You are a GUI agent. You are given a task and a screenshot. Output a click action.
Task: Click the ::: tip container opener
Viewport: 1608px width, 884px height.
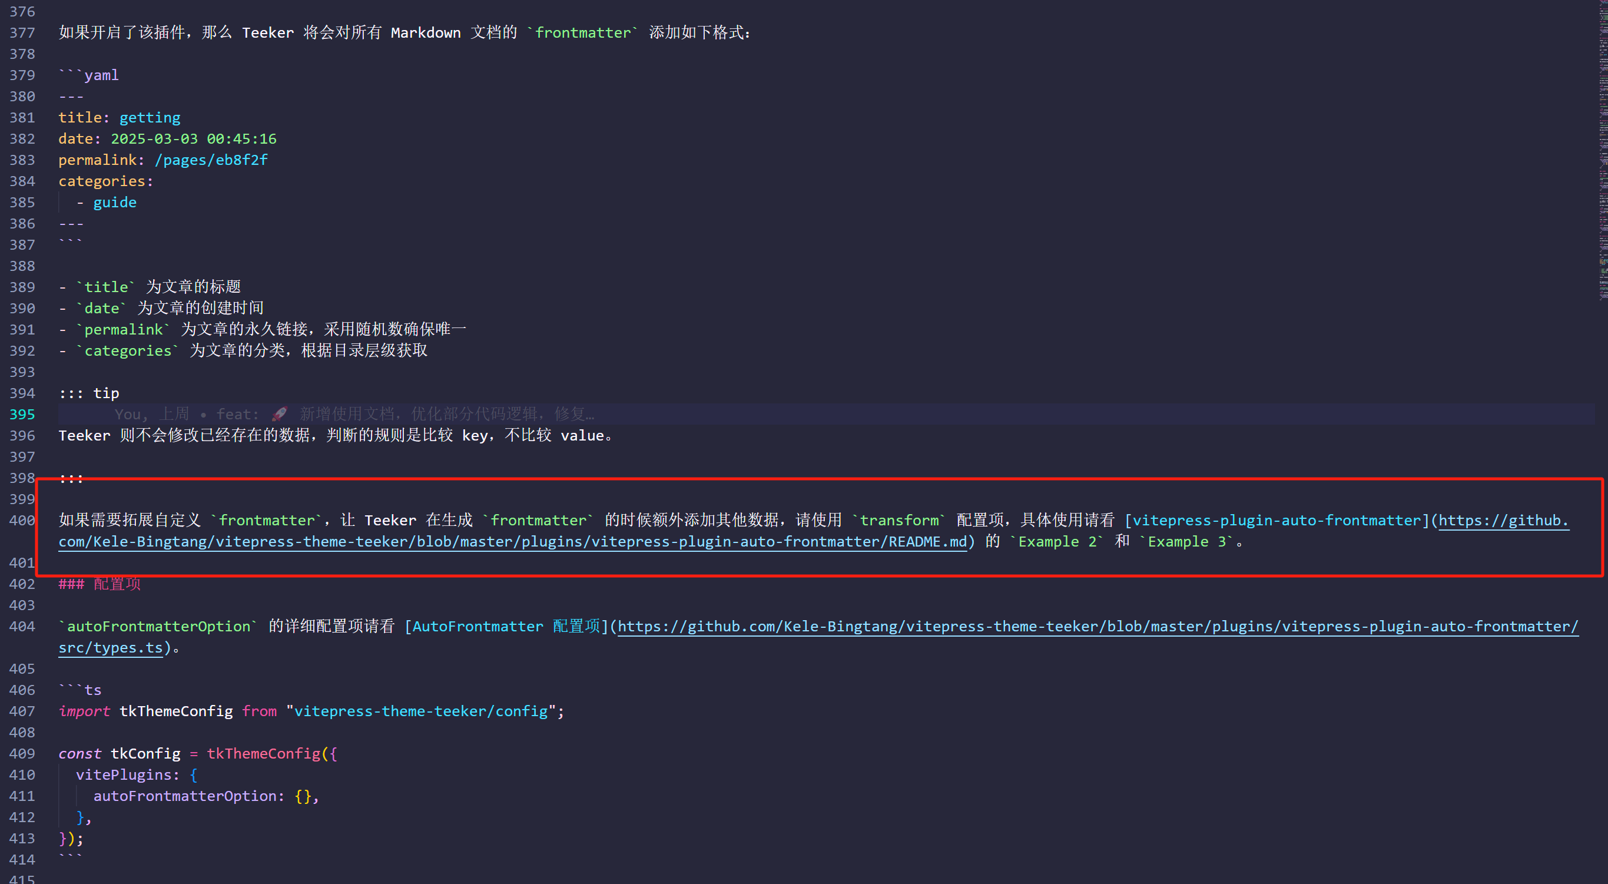click(89, 393)
